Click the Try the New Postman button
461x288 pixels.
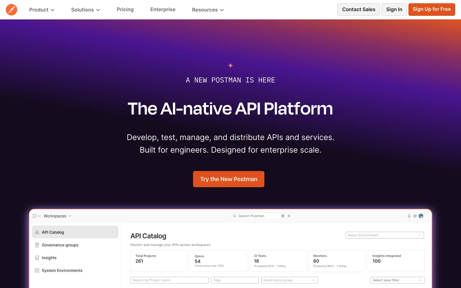coord(229,179)
